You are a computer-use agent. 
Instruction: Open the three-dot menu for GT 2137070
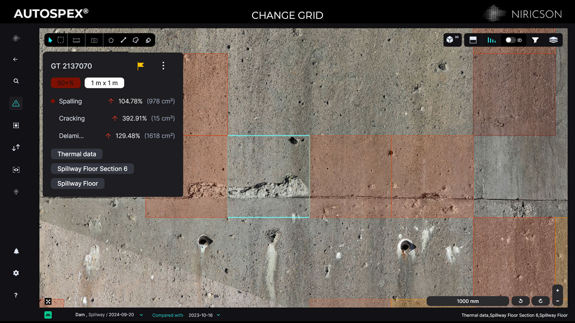tap(163, 66)
